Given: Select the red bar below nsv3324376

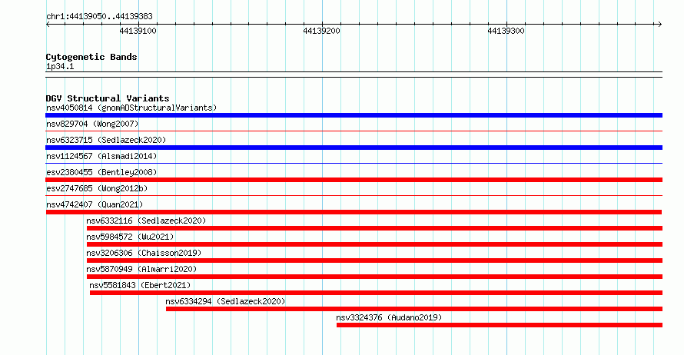Looking at the screenshot, I should 500,325.
